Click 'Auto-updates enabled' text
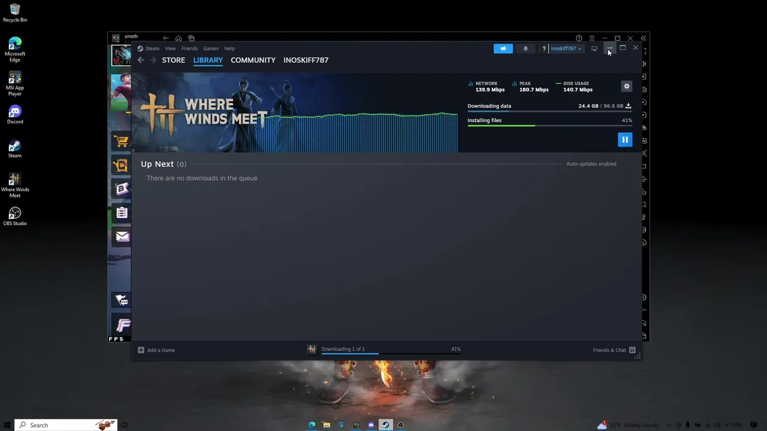The image size is (767, 431). [591, 164]
